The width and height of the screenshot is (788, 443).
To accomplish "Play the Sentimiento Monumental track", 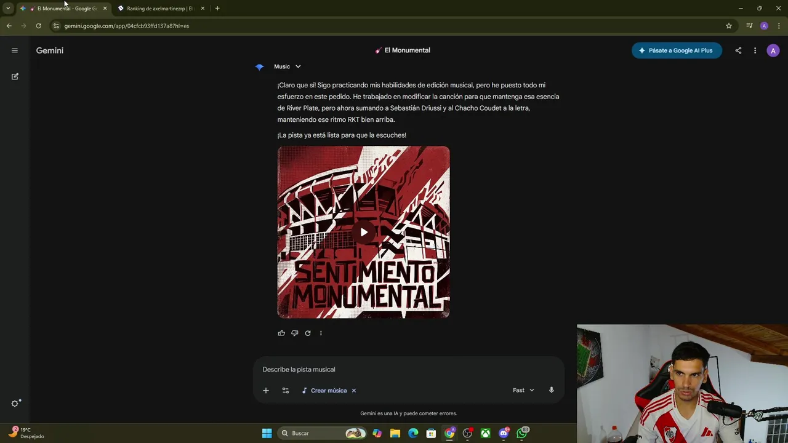I will click(364, 232).
